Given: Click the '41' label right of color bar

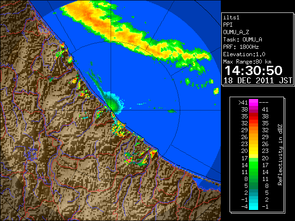Looking at the screenshot, I should (265, 110).
